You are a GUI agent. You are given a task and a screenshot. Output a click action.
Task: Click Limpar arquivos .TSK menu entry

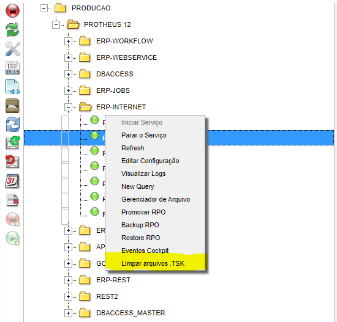[x=155, y=263]
